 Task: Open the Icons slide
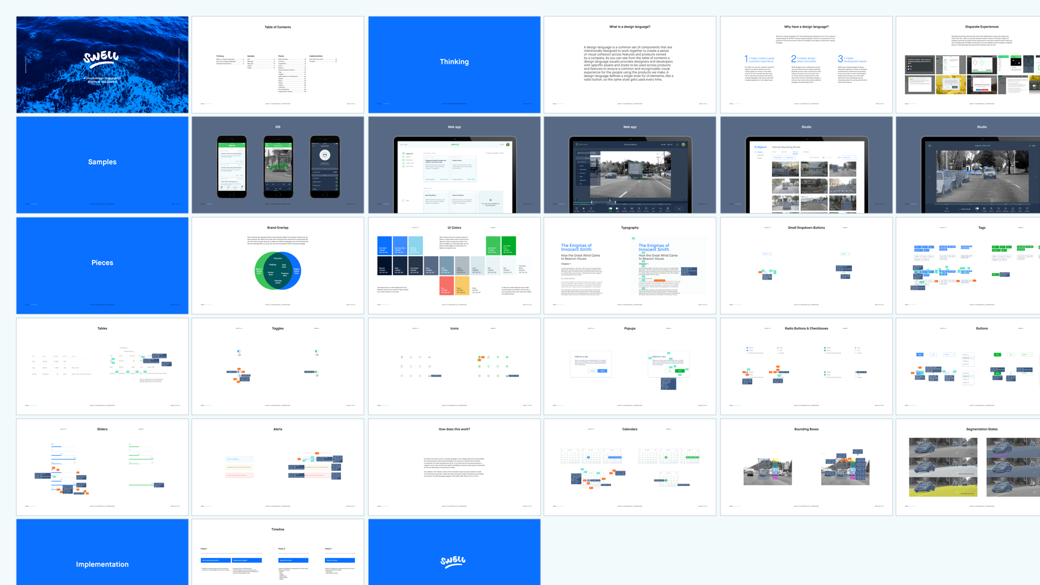click(454, 366)
